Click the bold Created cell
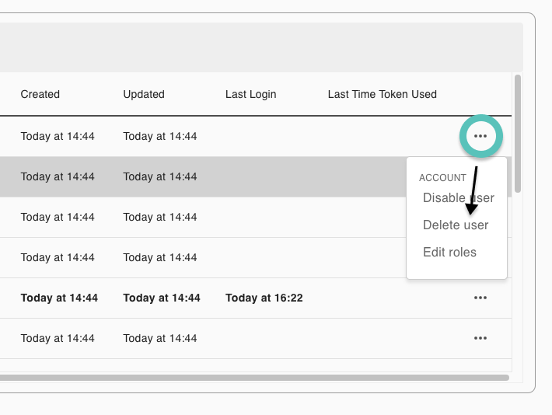This screenshot has width=552, height=415. click(59, 298)
